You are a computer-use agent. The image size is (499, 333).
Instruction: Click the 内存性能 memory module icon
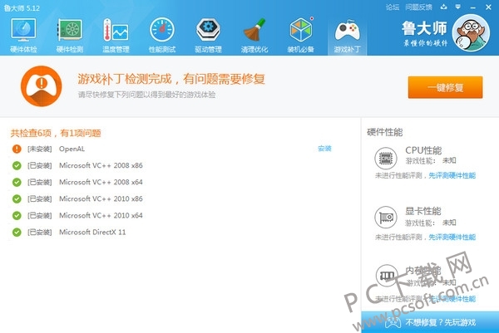[x=387, y=275]
